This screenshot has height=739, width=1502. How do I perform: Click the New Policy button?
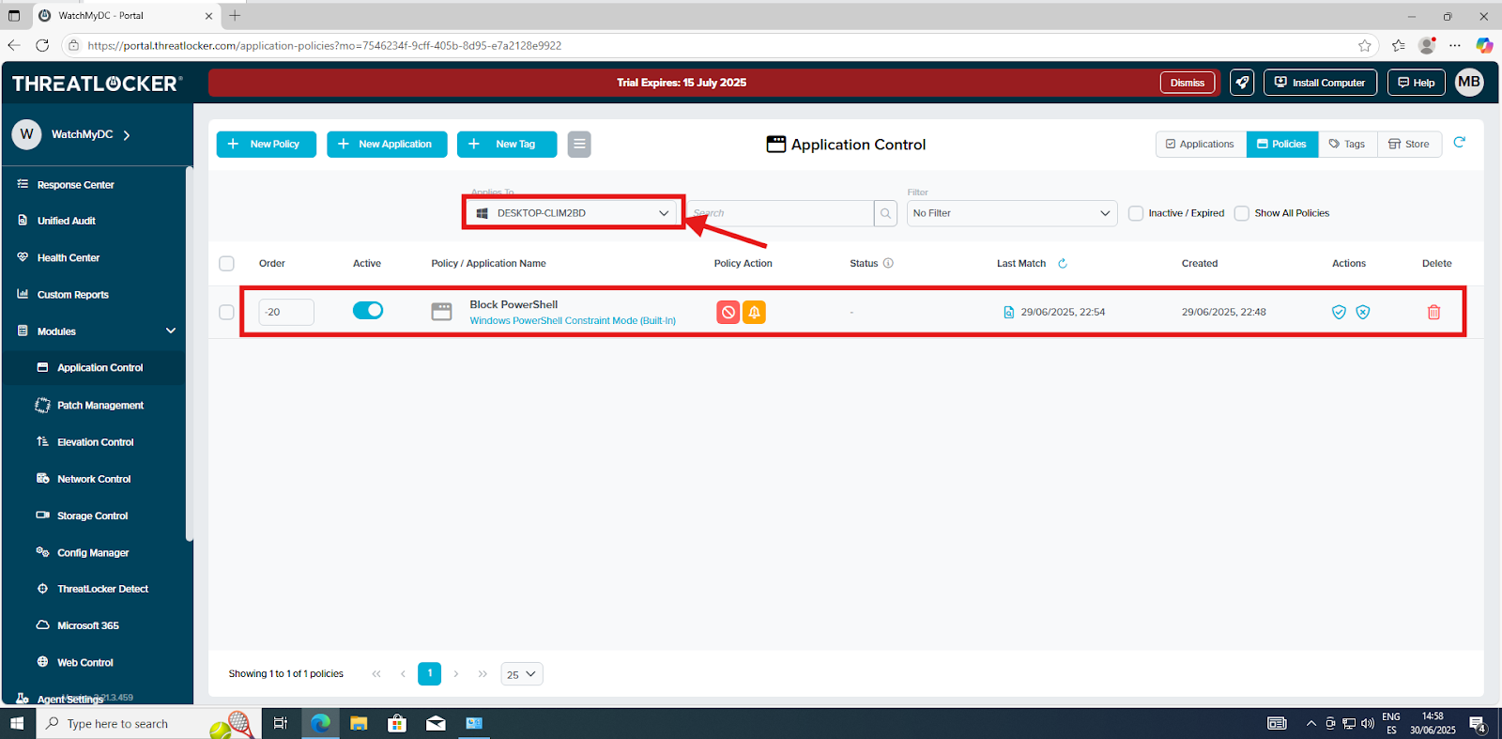(267, 144)
